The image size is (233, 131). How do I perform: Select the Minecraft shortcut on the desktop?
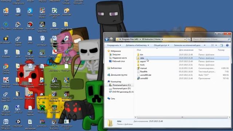[30, 55]
